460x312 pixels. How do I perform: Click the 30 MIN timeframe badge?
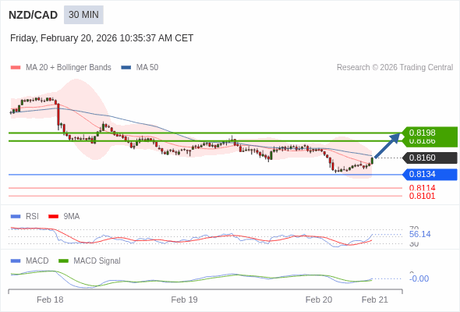[x=83, y=15]
